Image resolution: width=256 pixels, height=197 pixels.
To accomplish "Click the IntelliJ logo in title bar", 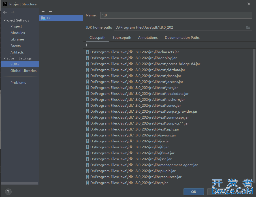I will tap(5, 4).
